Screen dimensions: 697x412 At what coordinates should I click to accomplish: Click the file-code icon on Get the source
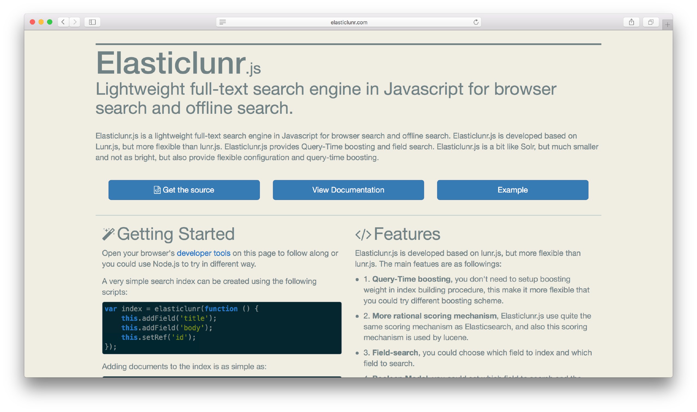(157, 190)
